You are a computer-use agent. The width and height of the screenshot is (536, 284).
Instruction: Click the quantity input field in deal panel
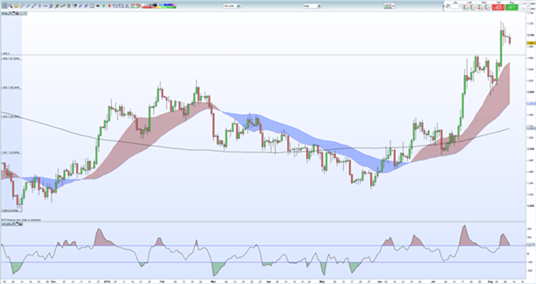coord(456,6)
